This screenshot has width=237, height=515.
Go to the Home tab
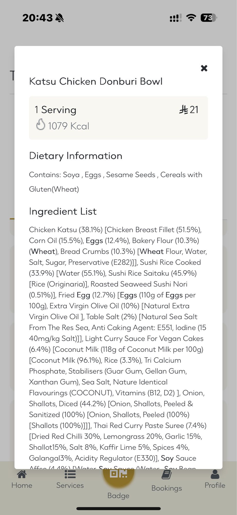click(x=22, y=479)
